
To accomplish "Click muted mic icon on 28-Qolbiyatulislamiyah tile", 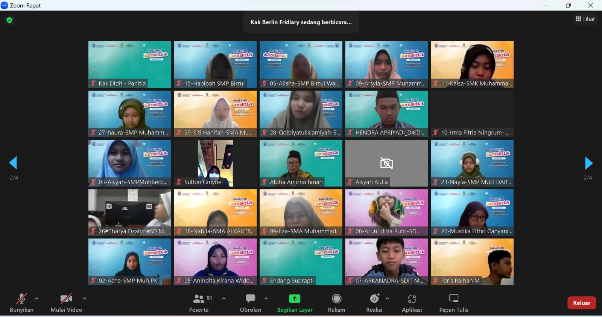I will [x=265, y=133].
